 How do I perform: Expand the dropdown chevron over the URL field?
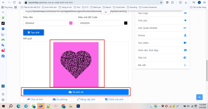point(106,12)
